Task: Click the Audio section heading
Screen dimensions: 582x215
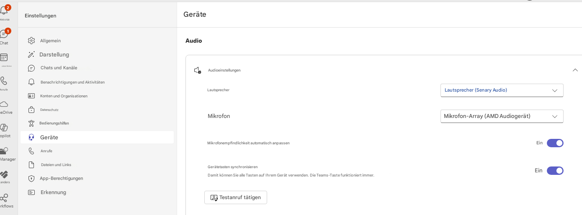Action: (194, 41)
